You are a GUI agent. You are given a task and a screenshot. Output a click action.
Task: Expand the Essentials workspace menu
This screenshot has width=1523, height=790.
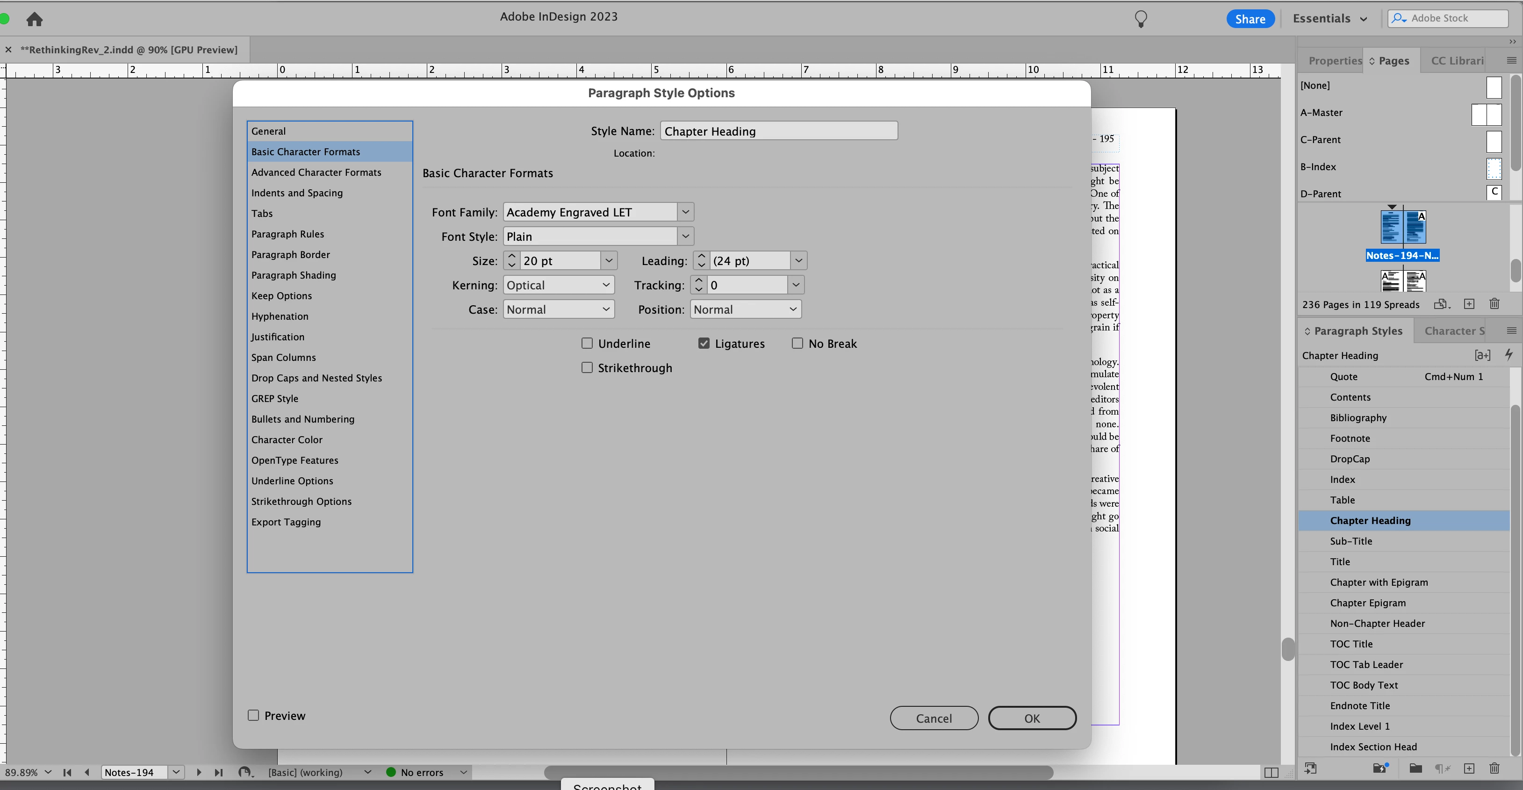[x=1329, y=18]
